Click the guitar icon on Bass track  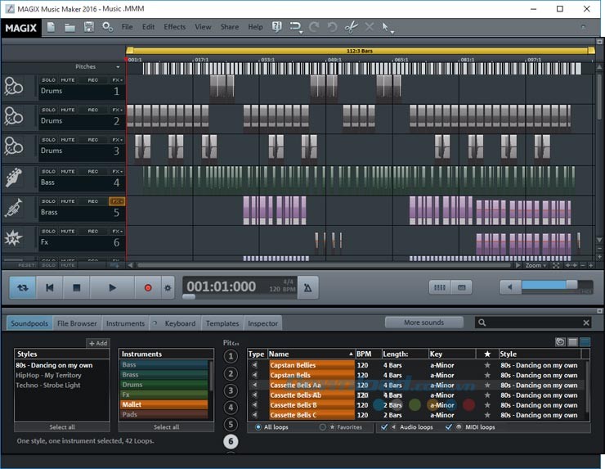click(14, 178)
